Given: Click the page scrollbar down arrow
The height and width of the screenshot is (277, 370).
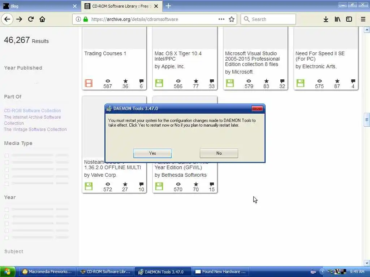Looking at the screenshot, I should [367, 263].
